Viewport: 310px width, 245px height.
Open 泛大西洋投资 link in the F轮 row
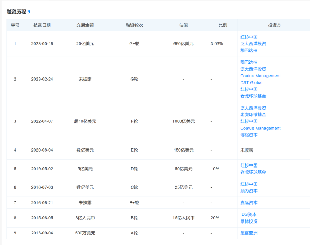253,108
